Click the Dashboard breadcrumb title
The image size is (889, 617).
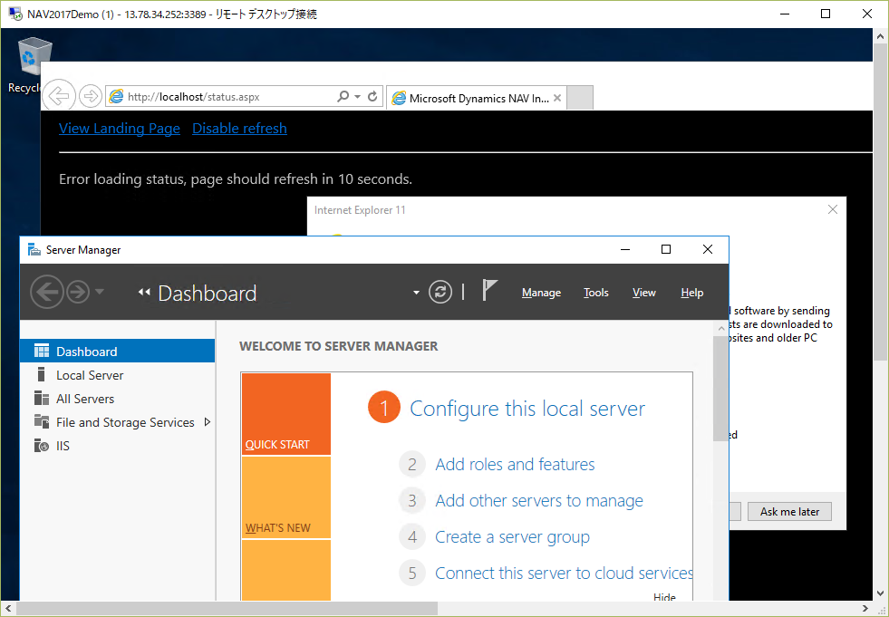click(x=207, y=294)
